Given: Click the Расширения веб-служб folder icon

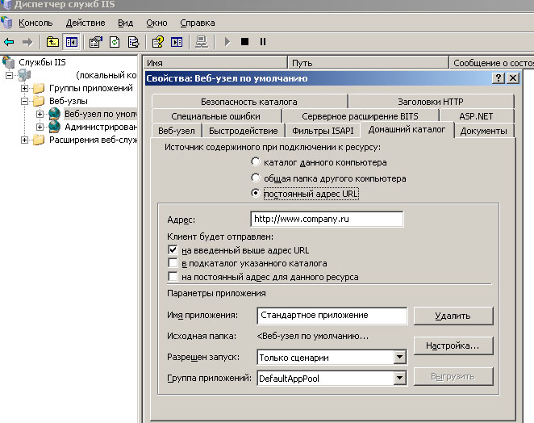Looking at the screenshot, I should 39,140.
